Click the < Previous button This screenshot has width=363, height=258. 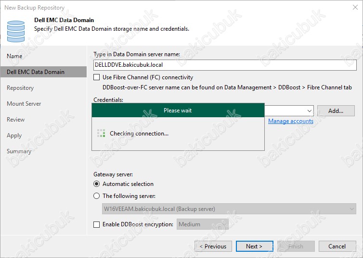[213, 246]
